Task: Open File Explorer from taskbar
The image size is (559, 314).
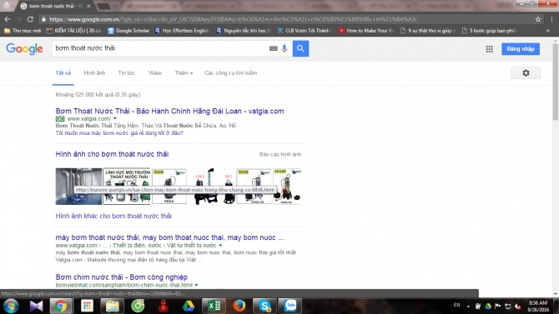Action: click(112, 307)
